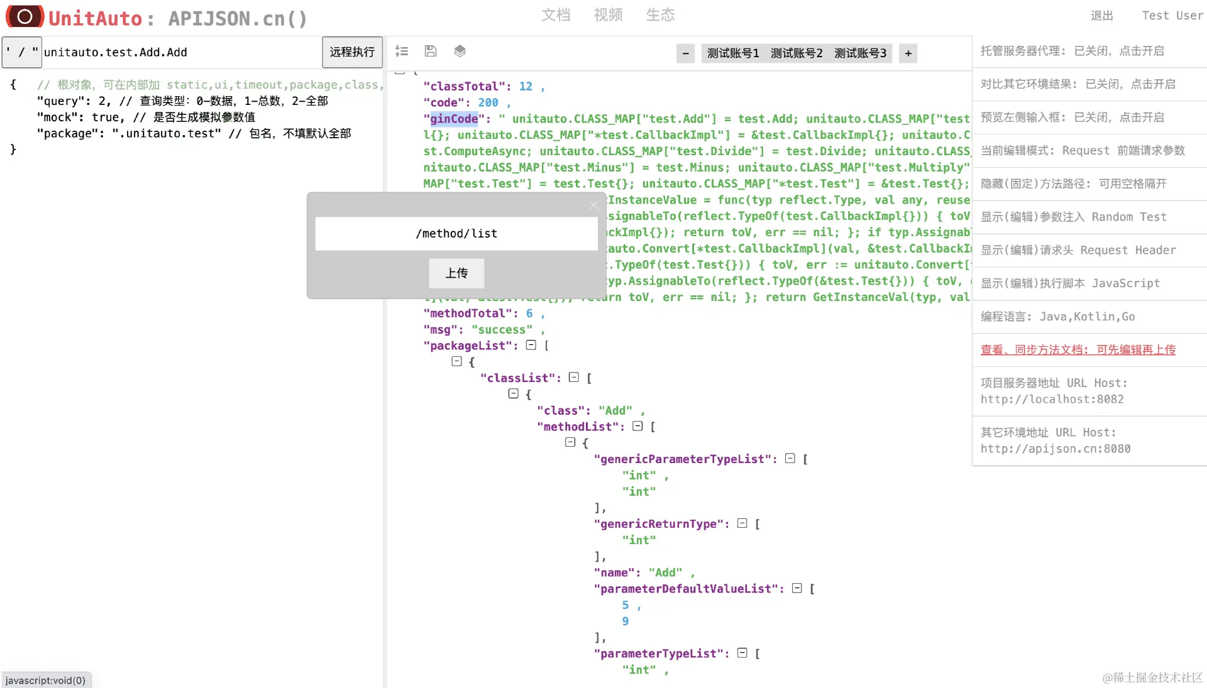Open the 文档 menu item

556,15
